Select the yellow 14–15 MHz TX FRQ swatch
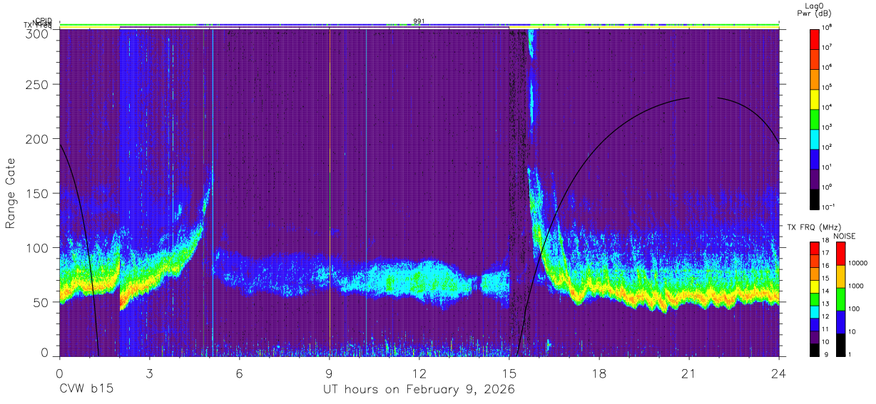Screen dimensions: 876x404 click(815, 286)
